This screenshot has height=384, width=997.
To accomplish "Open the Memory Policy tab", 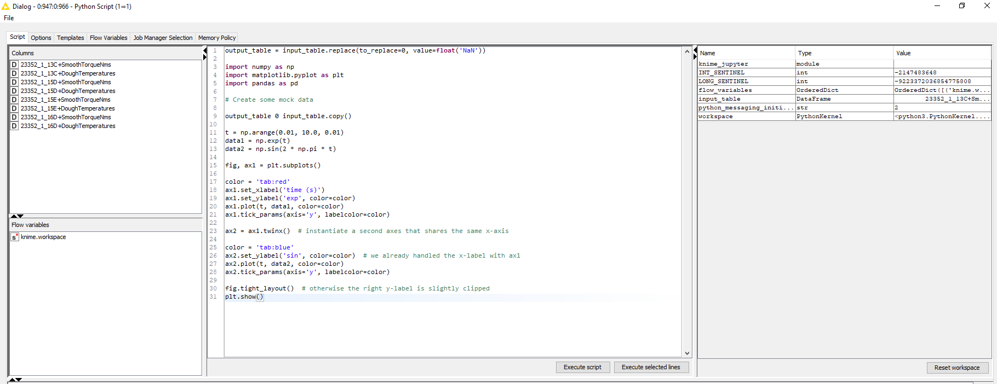I will (217, 38).
